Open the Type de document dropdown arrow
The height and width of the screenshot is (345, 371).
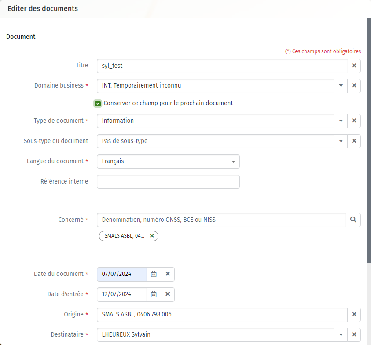341,121
